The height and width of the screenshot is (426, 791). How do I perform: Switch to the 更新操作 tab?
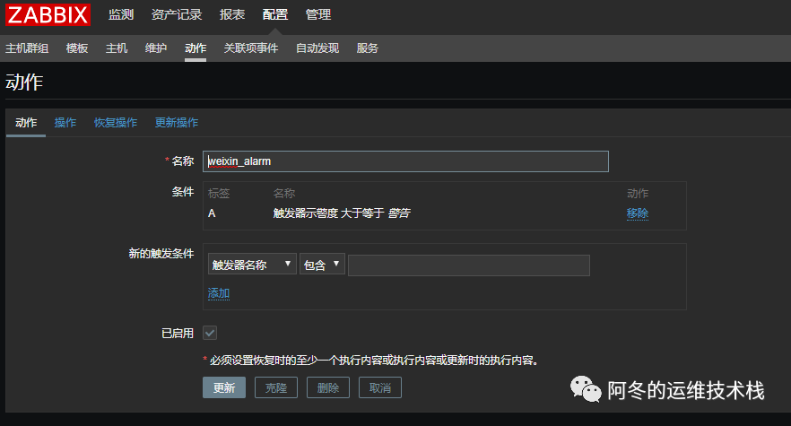click(x=177, y=123)
